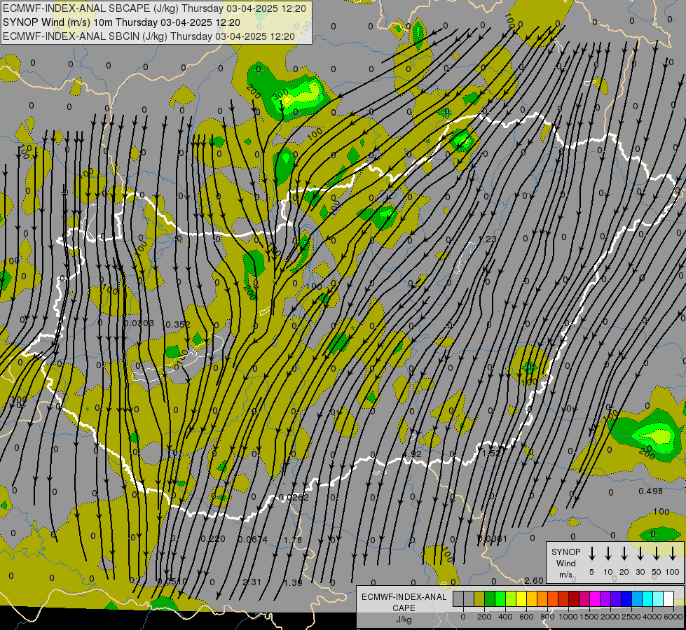Select the yellow CAPE legend swatch
Viewport: 686px width, 630px height.
(521, 599)
